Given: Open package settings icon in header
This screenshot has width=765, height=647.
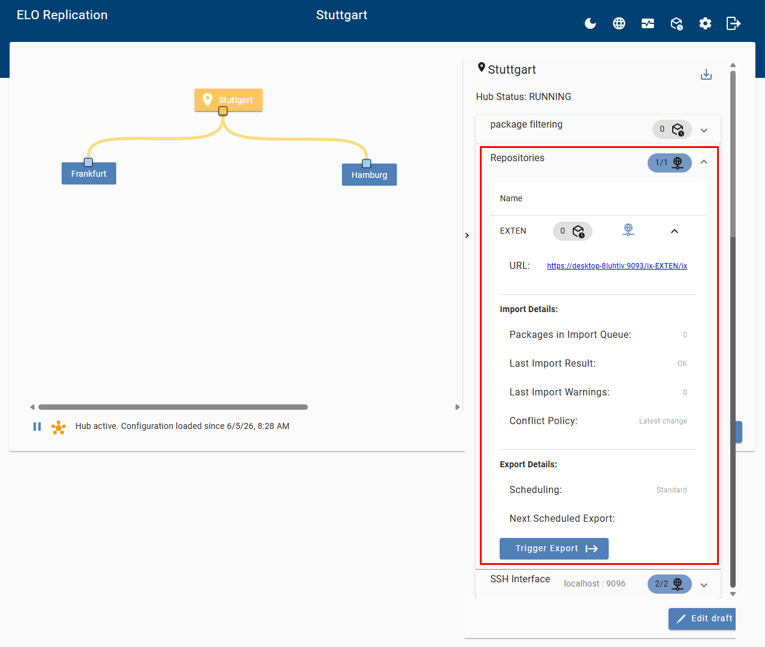Looking at the screenshot, I should point(676,23).
